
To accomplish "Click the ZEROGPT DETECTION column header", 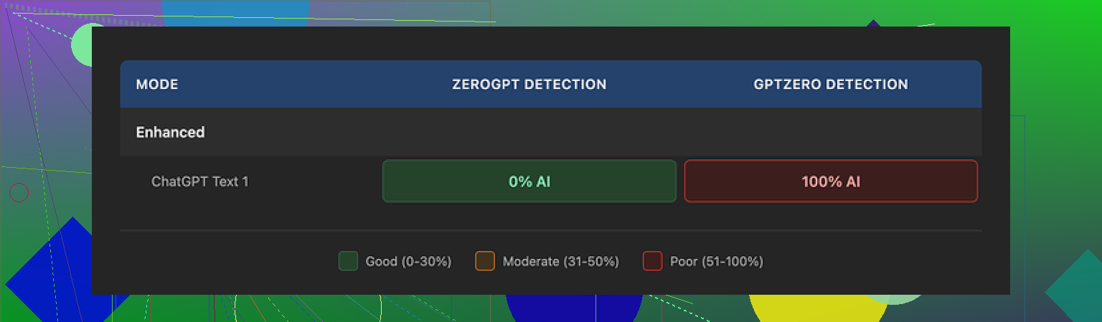I will (x=529, y=85).
